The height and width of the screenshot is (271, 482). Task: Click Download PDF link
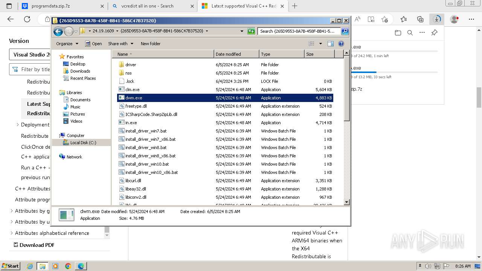point(34,245)
